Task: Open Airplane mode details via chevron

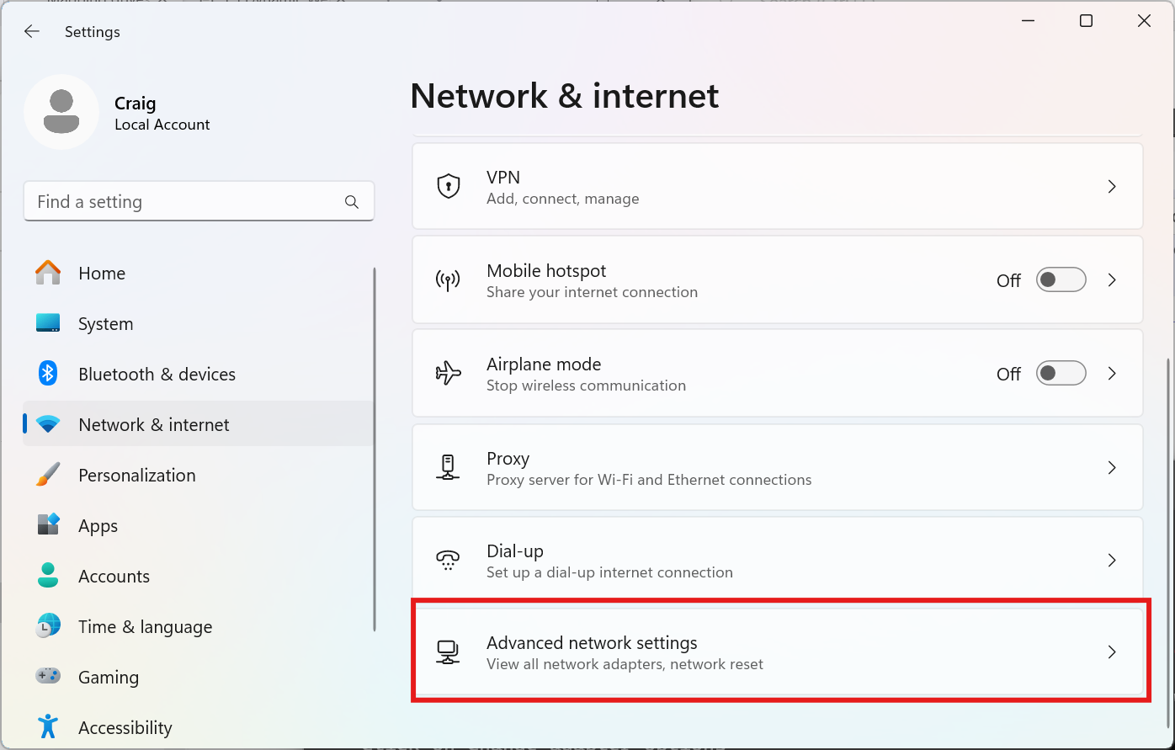Action: point(1112,373)
